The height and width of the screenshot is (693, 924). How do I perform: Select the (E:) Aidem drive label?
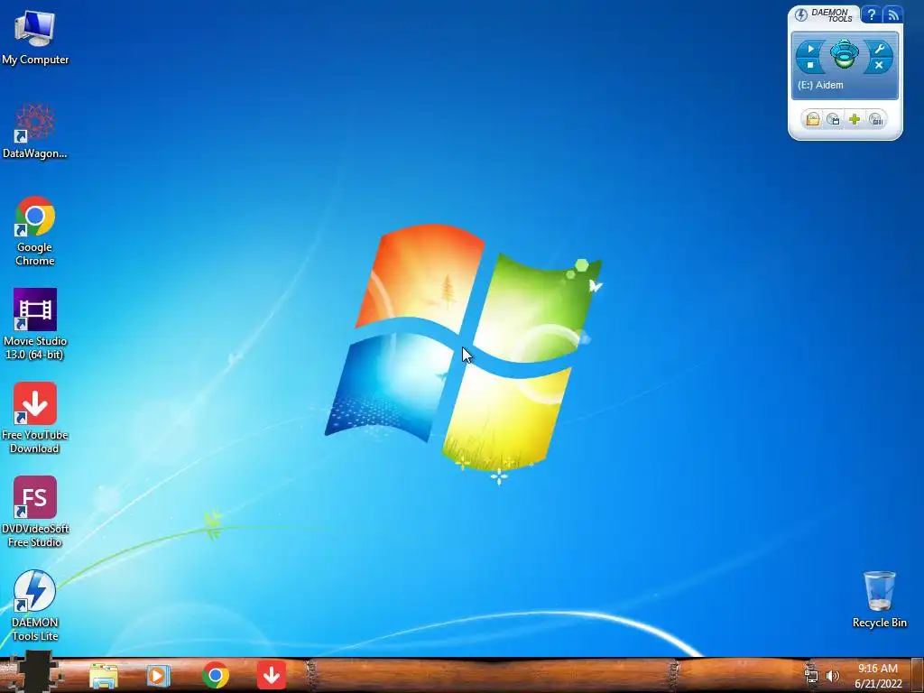coord(820,85)
